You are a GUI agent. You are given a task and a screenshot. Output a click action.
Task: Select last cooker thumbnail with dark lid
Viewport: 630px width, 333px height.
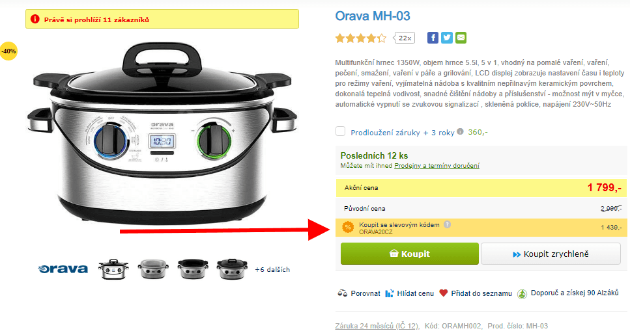(232, 269)
